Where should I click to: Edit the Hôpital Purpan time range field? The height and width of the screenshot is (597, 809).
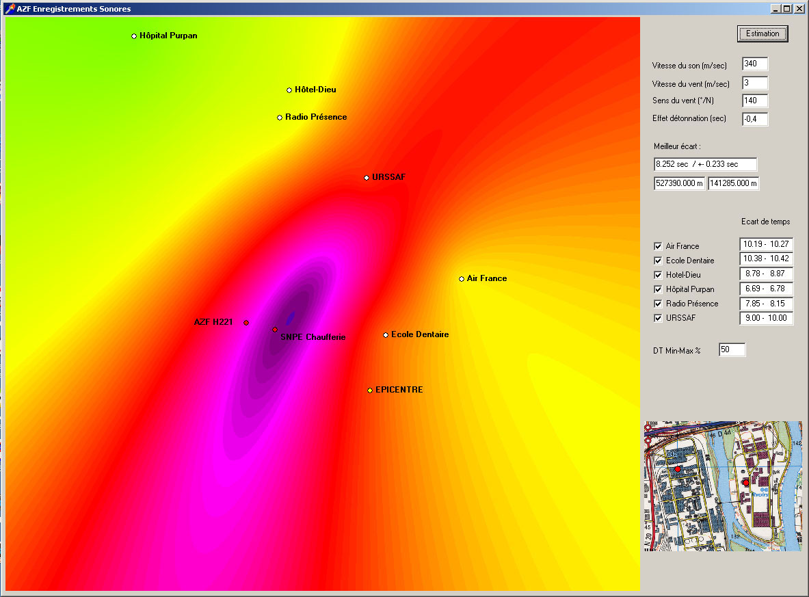766,289
